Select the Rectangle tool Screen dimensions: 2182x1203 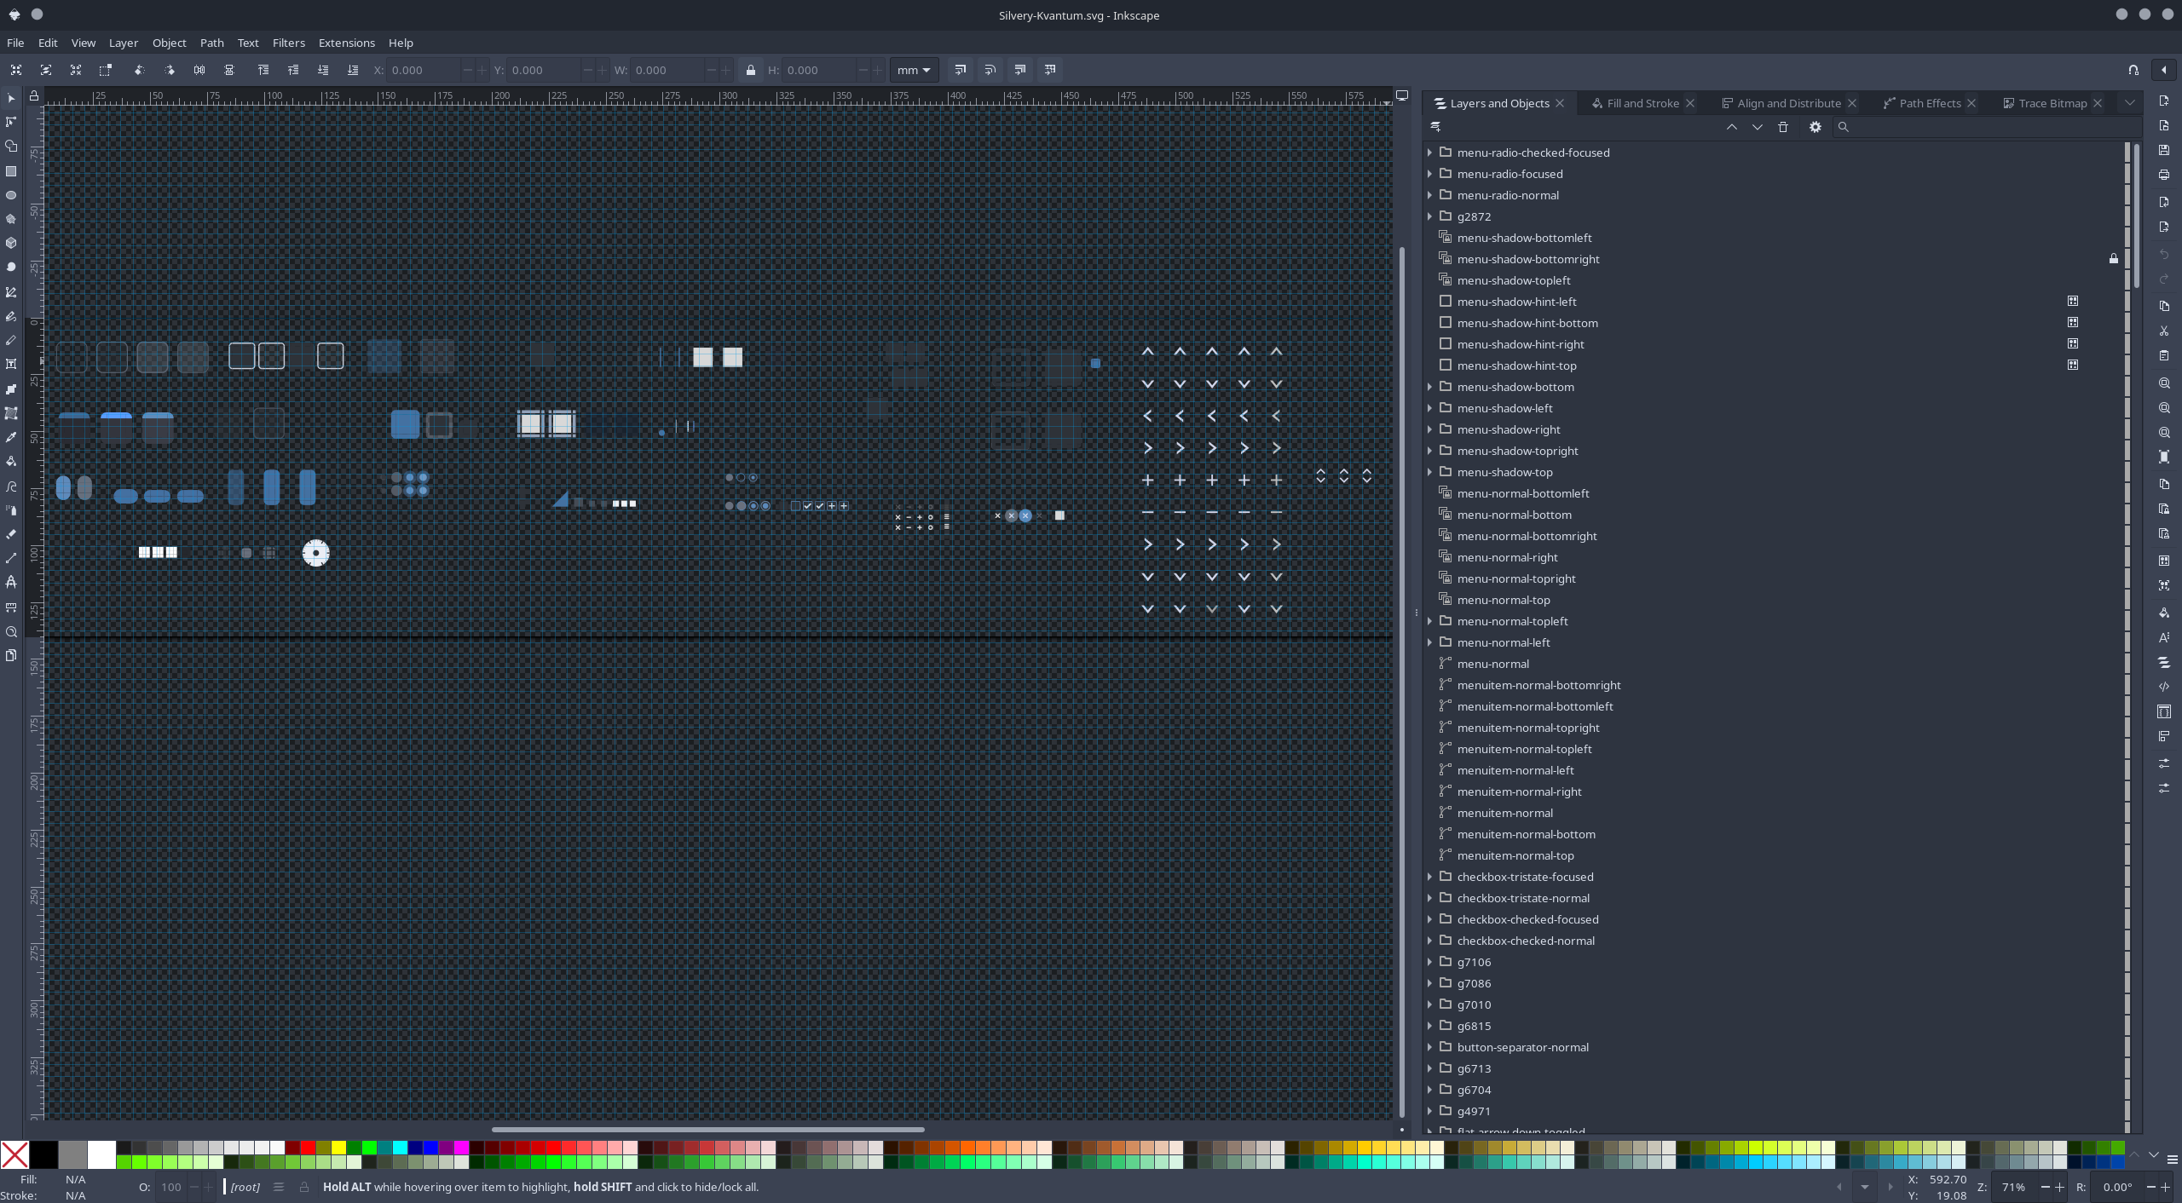(x=11, y=171)
